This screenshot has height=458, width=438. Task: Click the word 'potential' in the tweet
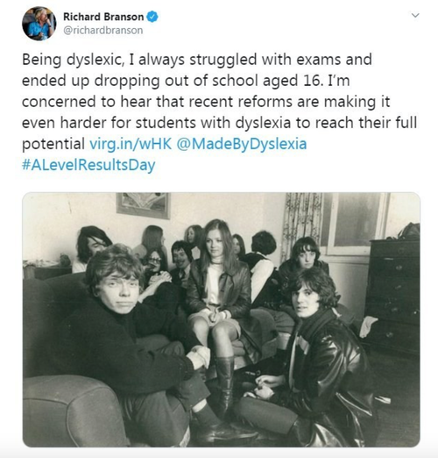(53, 144)
